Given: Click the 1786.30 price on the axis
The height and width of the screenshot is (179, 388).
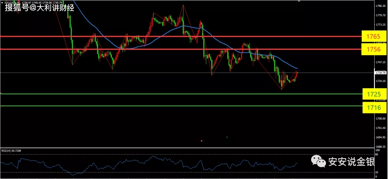Looking at the screenshot, I should pos(380,6).
